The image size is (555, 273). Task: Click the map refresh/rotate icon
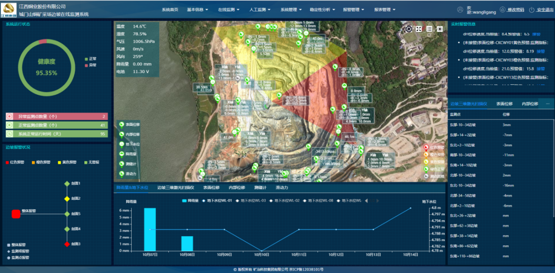point(409,29)
